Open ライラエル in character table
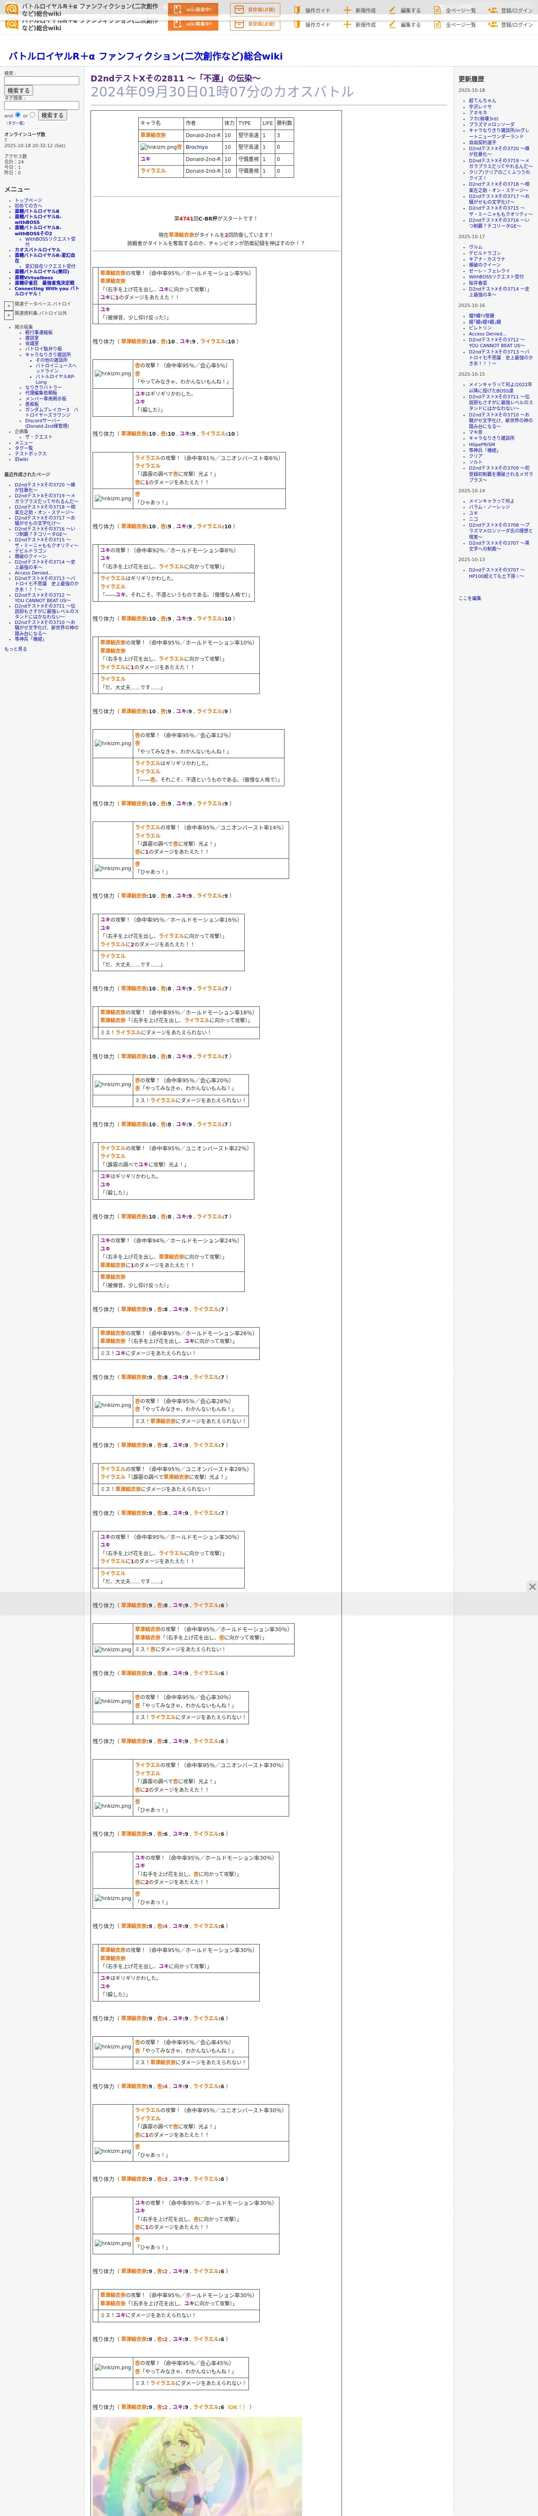 point(153,171)
